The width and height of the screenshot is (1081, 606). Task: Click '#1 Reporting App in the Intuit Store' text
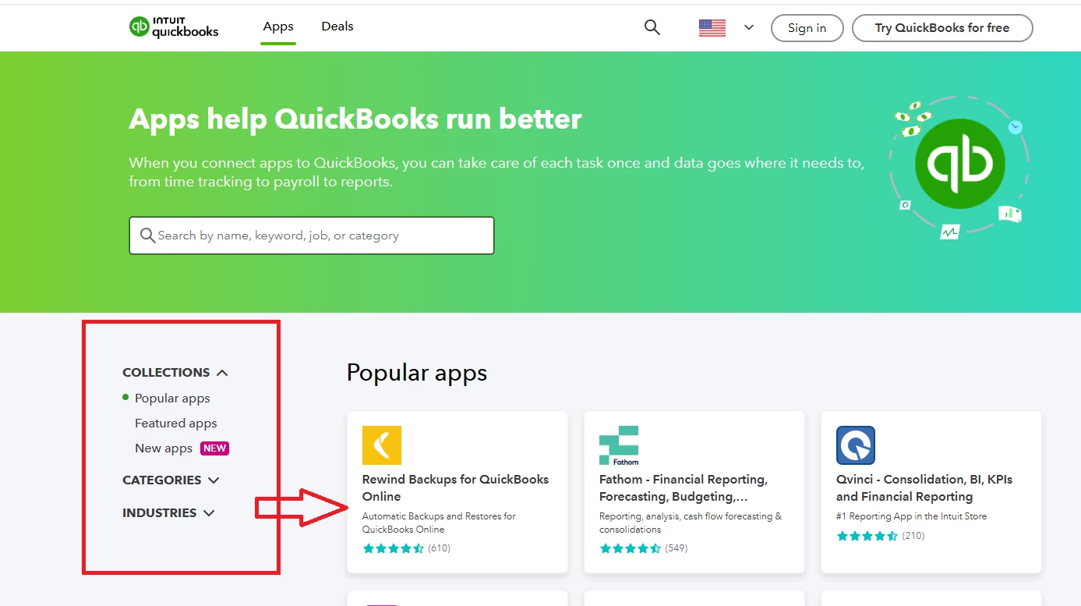click(911, 516)
